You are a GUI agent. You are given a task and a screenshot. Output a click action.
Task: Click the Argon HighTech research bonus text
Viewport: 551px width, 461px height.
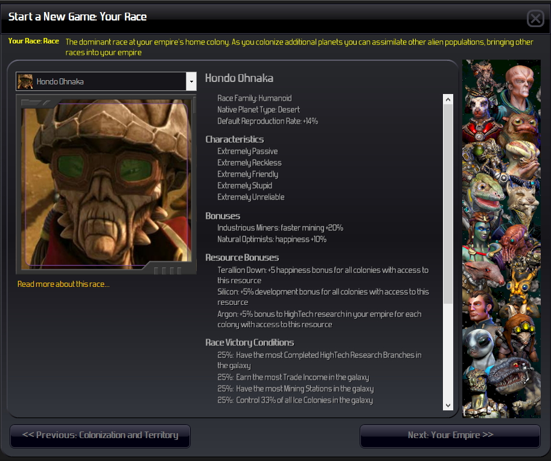pos(319,319)
